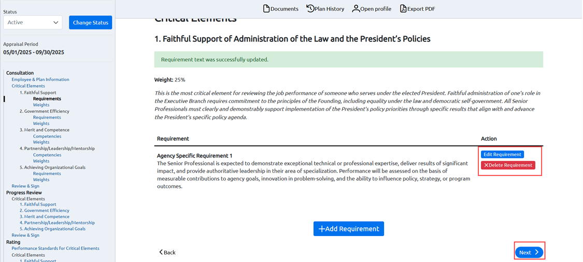Click the Edit Requirement button

502,154
